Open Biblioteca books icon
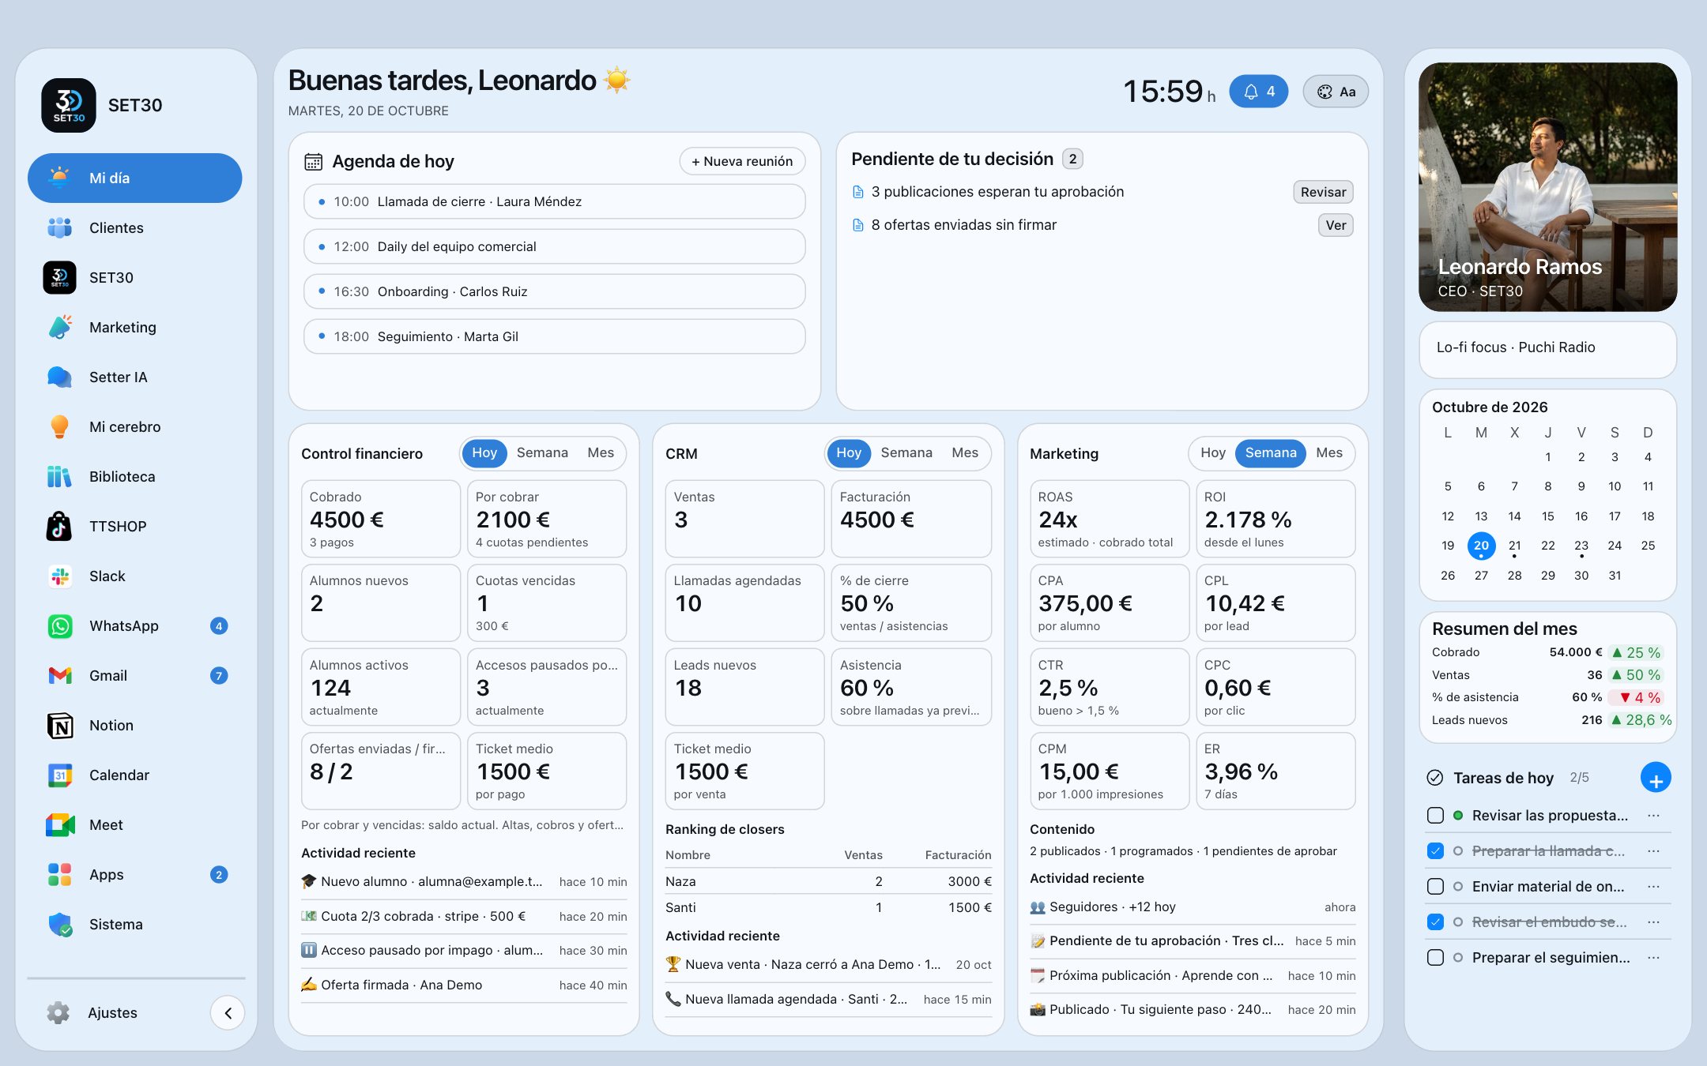 coord(59,476)
